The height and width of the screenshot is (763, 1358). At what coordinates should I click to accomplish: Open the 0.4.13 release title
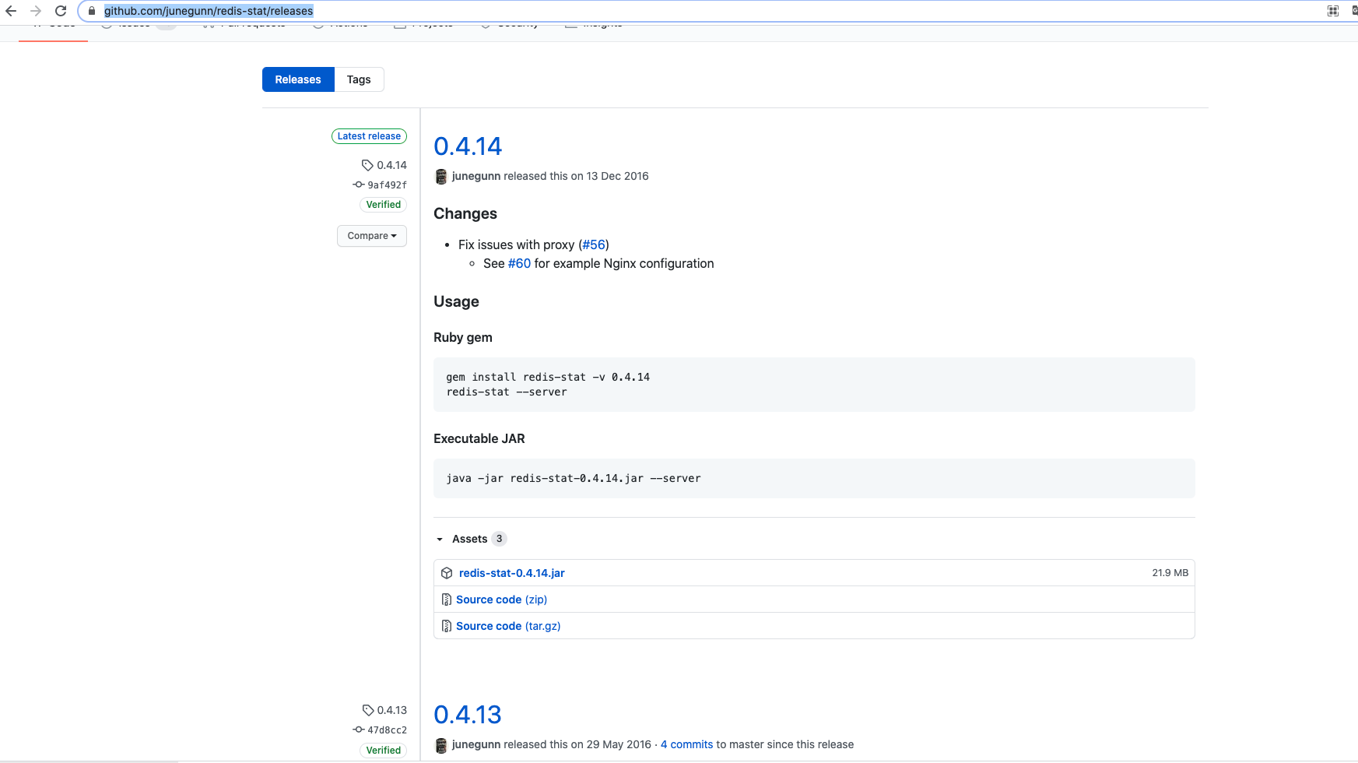click(x=468, y=715)
